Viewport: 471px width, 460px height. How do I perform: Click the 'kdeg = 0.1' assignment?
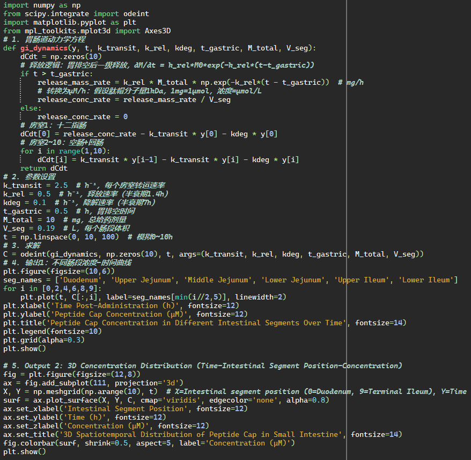25,202
